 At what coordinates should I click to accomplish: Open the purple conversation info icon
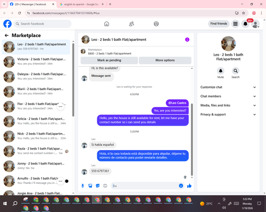[x=187, y=40]
